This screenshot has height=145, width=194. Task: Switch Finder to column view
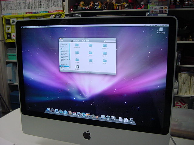click(75, 41)
